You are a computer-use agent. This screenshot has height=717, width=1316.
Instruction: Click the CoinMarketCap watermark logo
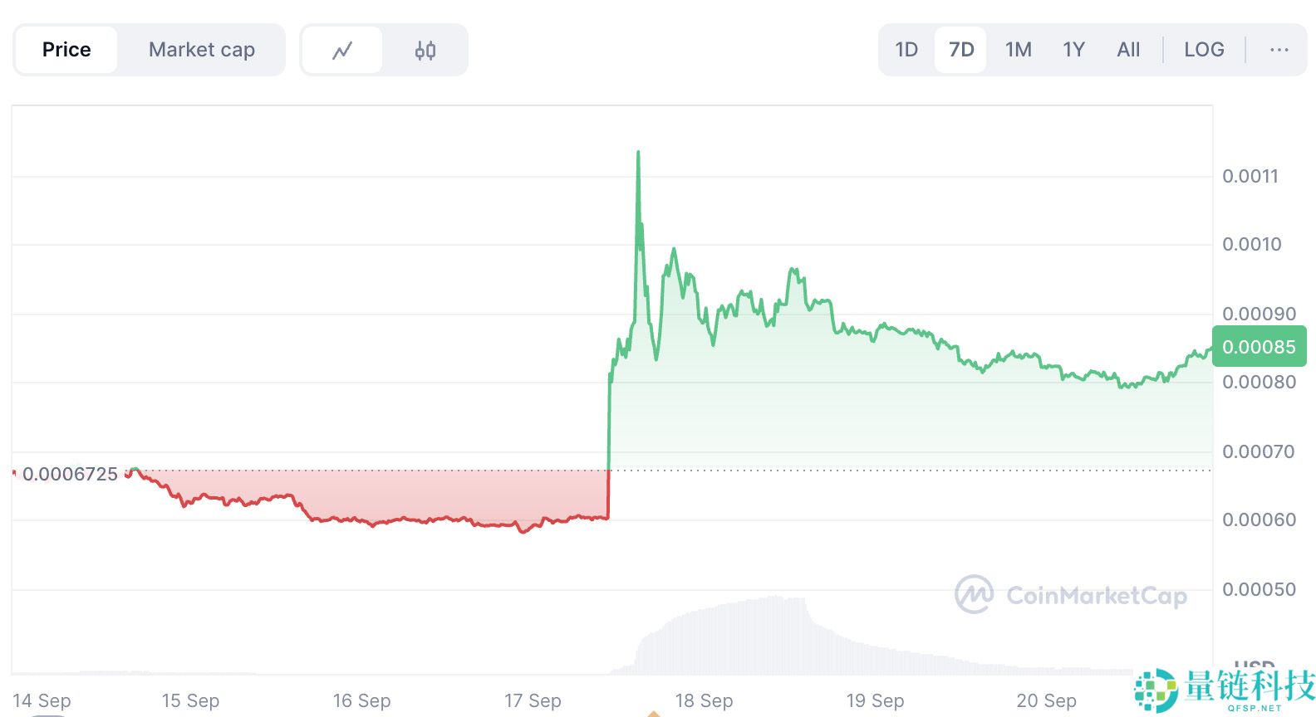(x=1071, y=595)
